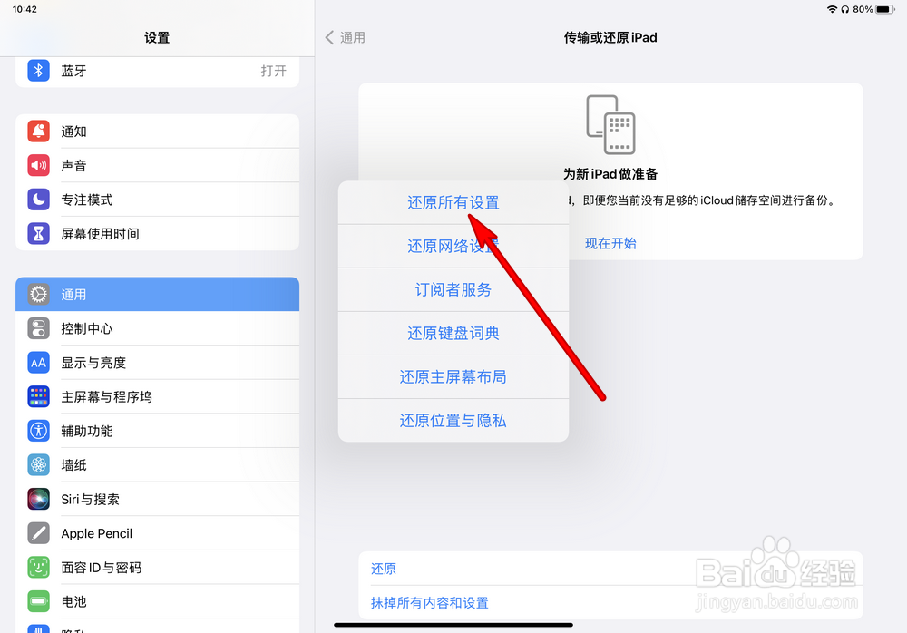Tap the Sounds speaker icon
This screenshot has width=907, height=633.
[x=38, y=165]
